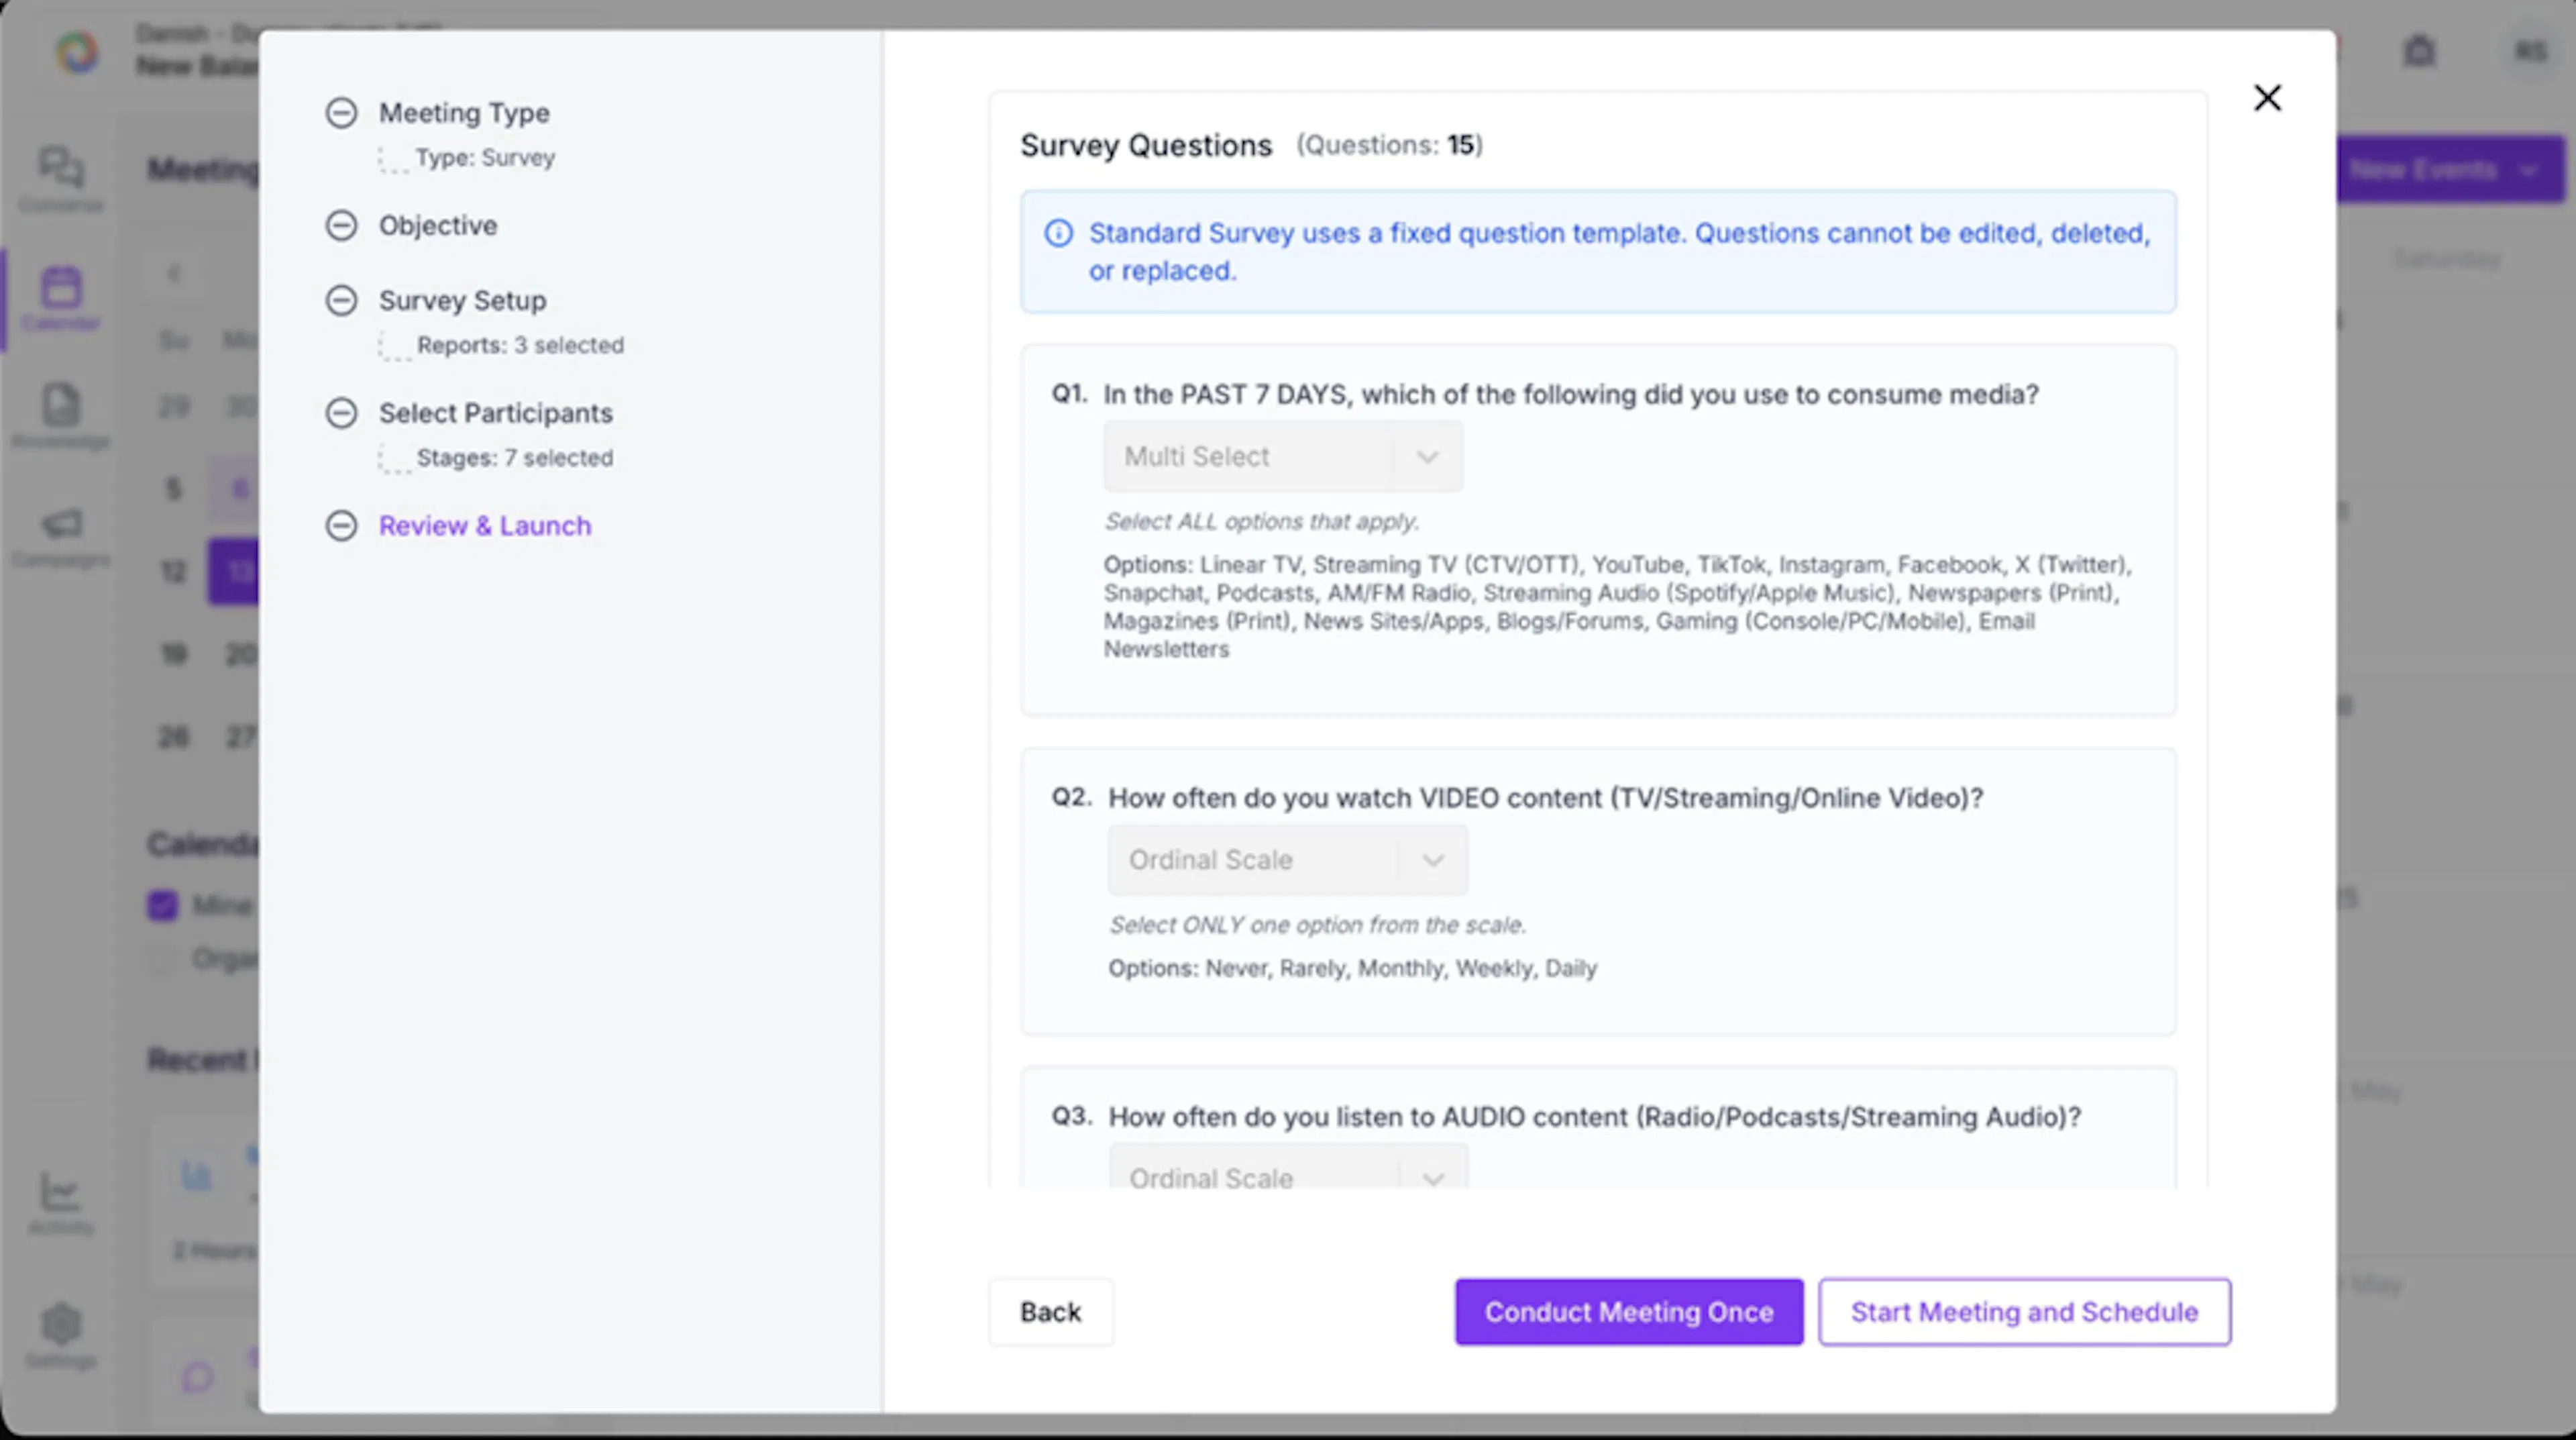The width and height of the screenshot is (2576, 1440).
Task: Click 'Type: Survey' under Meeting Type
Action: point(485,158)
